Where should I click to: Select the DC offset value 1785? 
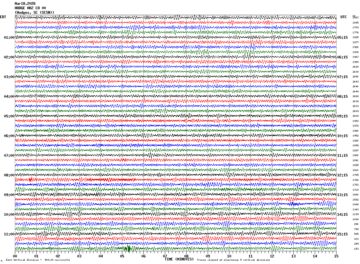tap(356, 175)
